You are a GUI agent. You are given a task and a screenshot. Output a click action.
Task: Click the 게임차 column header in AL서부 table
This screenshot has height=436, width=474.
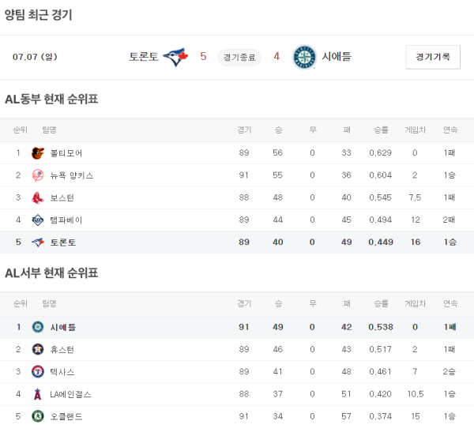(x=415, y=303)
